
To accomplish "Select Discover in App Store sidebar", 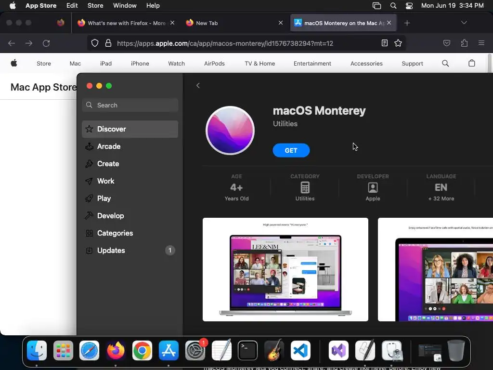I will click(130, 129).
